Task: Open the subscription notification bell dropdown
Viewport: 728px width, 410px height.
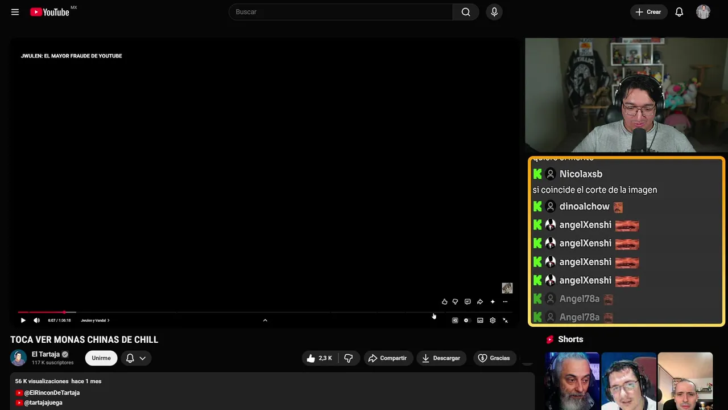Action: click(x=136, y=358)
